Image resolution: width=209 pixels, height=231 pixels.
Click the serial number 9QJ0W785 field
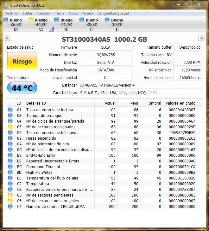click(x=106, y=55)
